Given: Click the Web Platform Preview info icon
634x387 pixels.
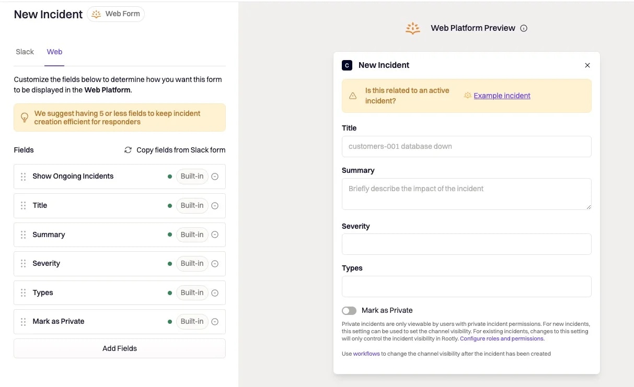Looking at the screenshot, I should 524,28.
